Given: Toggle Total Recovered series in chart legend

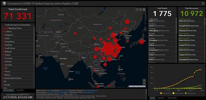Looking at the screenshot, I should coord(190,93).
